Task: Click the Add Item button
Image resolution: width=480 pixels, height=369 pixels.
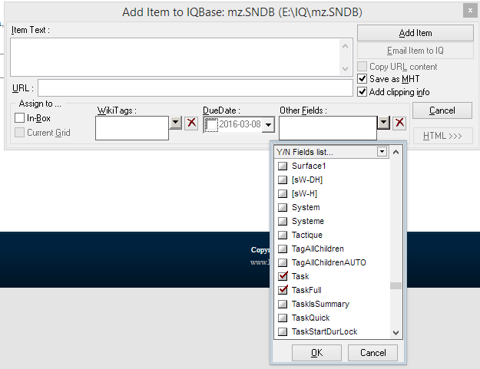Action: [x=415, y=34]
